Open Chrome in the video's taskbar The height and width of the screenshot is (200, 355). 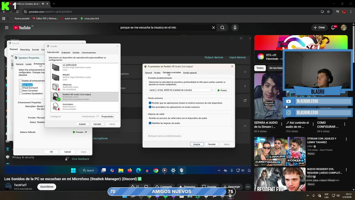[156, 171]
